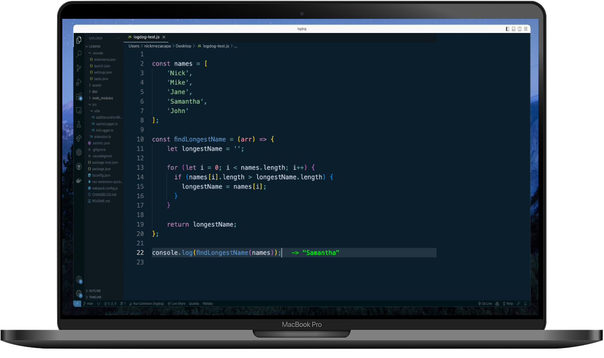Open the Explorer view in activity bar
The height and width of the screenshot is (358, 604).
pyautogui.click(x=79, y=40)
